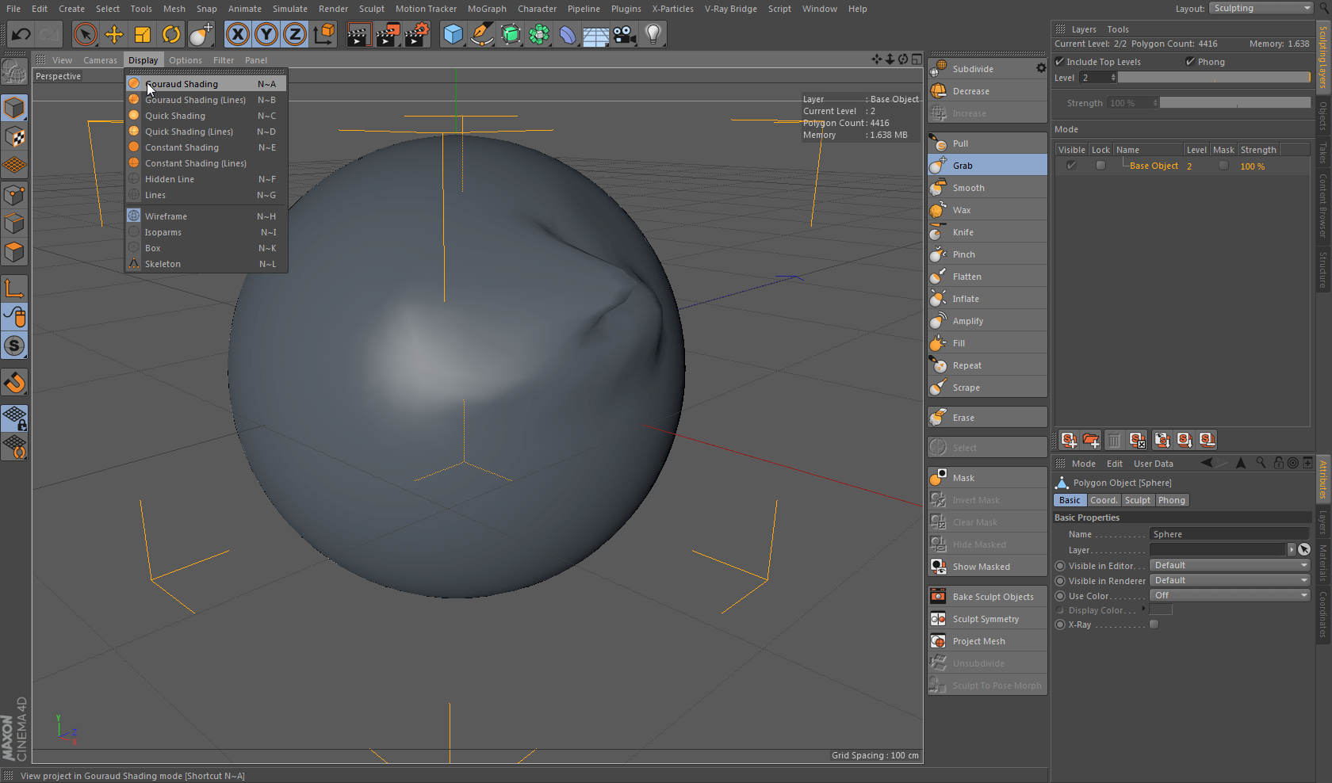Image resolution: width=1332 pixels, height=783 pixels.
Task: Open the Layout Sculpting dropdown
Action: tap(1261, 8)
